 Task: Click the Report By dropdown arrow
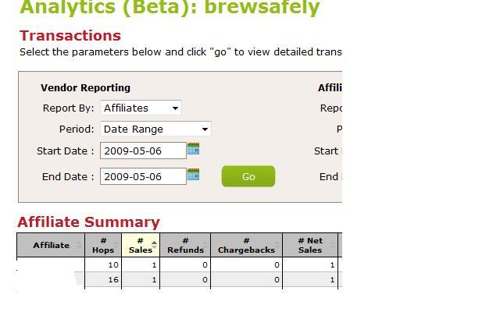pos(175,108)
